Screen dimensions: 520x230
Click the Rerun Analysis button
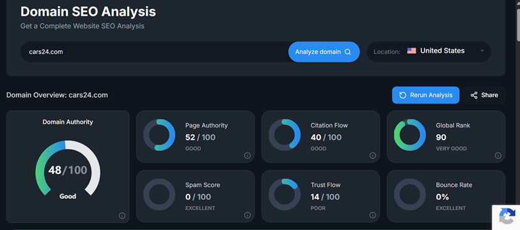[425, 95]
